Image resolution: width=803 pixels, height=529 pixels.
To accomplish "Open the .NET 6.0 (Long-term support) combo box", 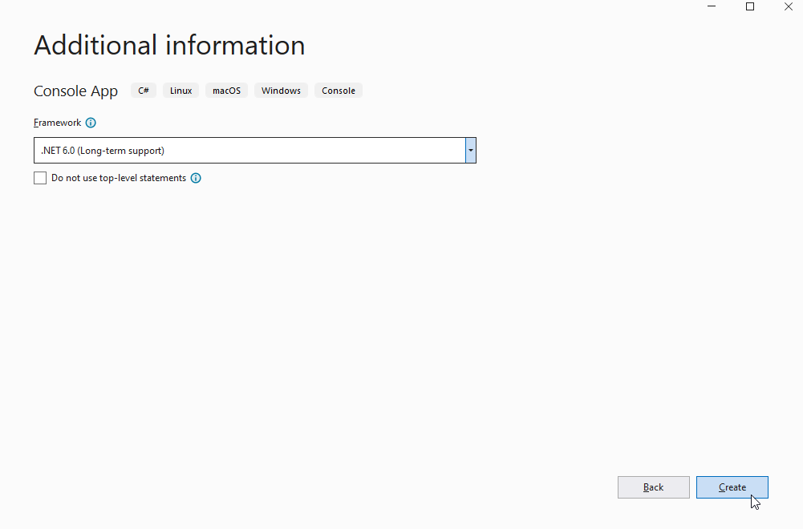I will (249, 151).
